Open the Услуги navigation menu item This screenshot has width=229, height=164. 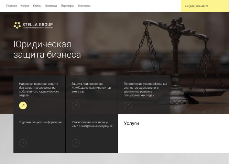coord(25,6)
